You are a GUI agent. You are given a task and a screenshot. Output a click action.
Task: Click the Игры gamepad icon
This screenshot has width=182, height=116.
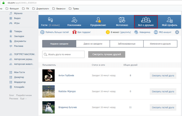(x=11, y=23)
